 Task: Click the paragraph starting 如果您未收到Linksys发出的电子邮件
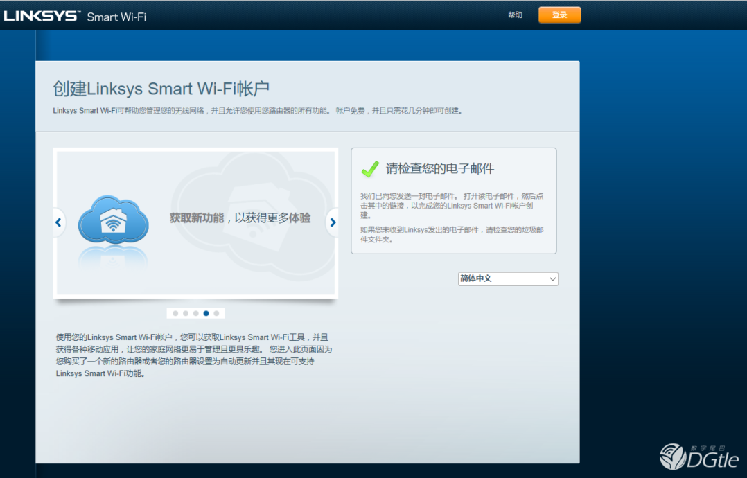tap(452, 234)
